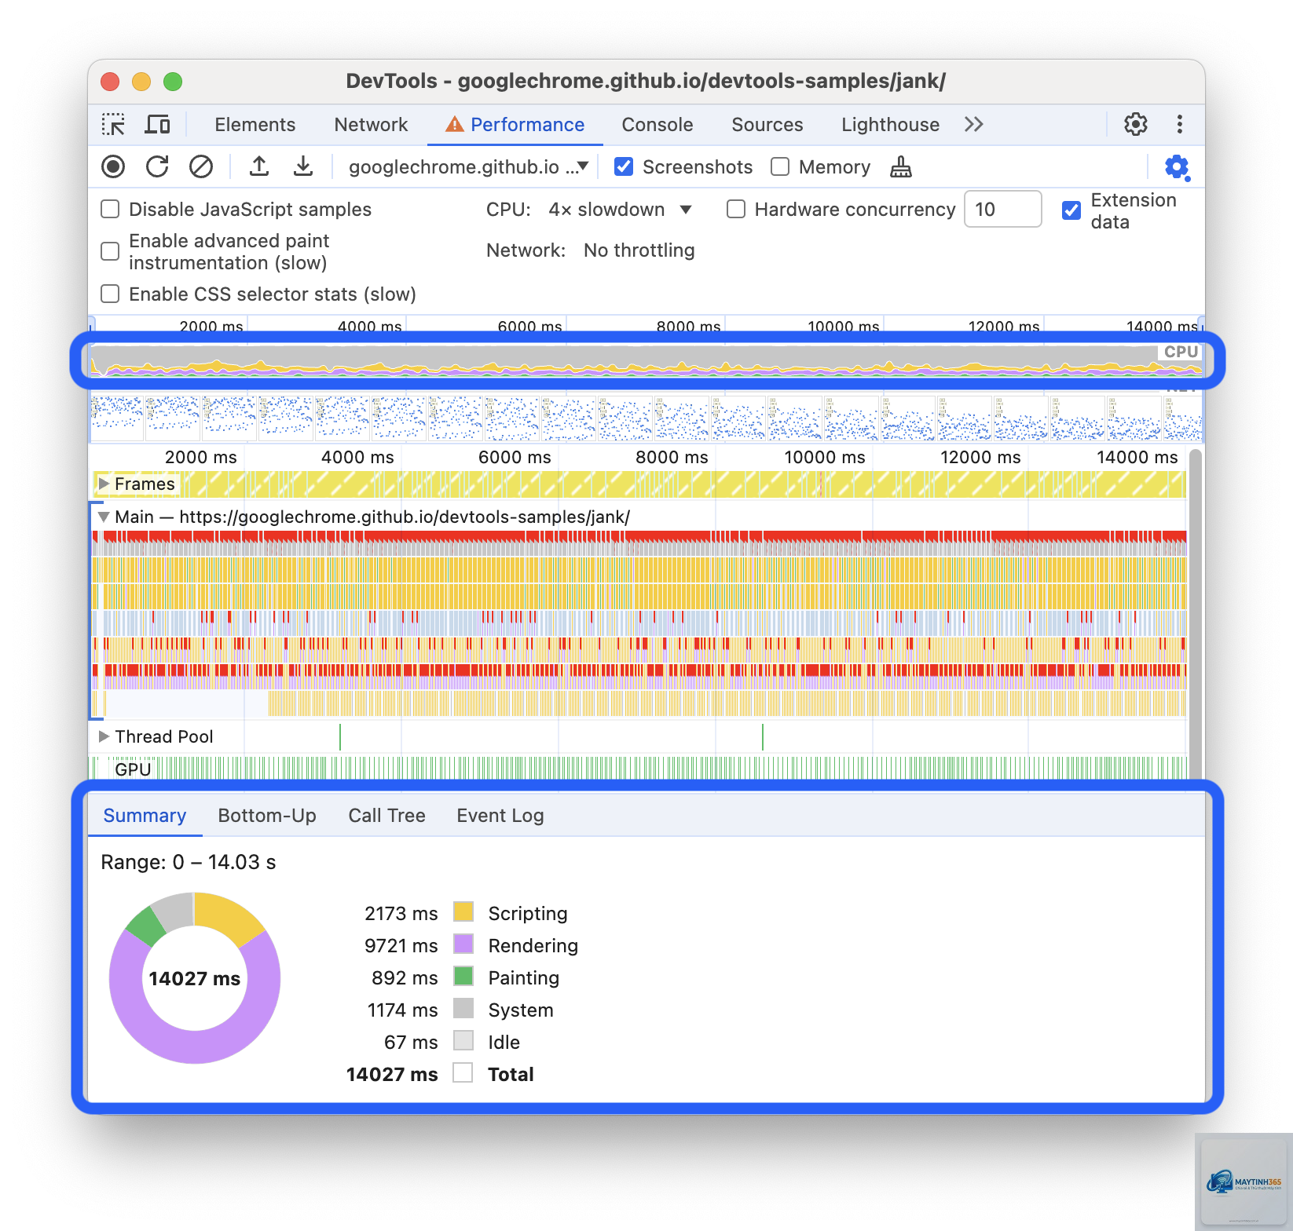The image size is (1293, 1231).
Task: Click the 2173 ms Scripting value
Action: (x=401, y=913)
